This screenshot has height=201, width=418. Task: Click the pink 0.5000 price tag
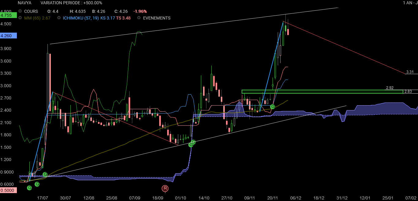(8, 190)
